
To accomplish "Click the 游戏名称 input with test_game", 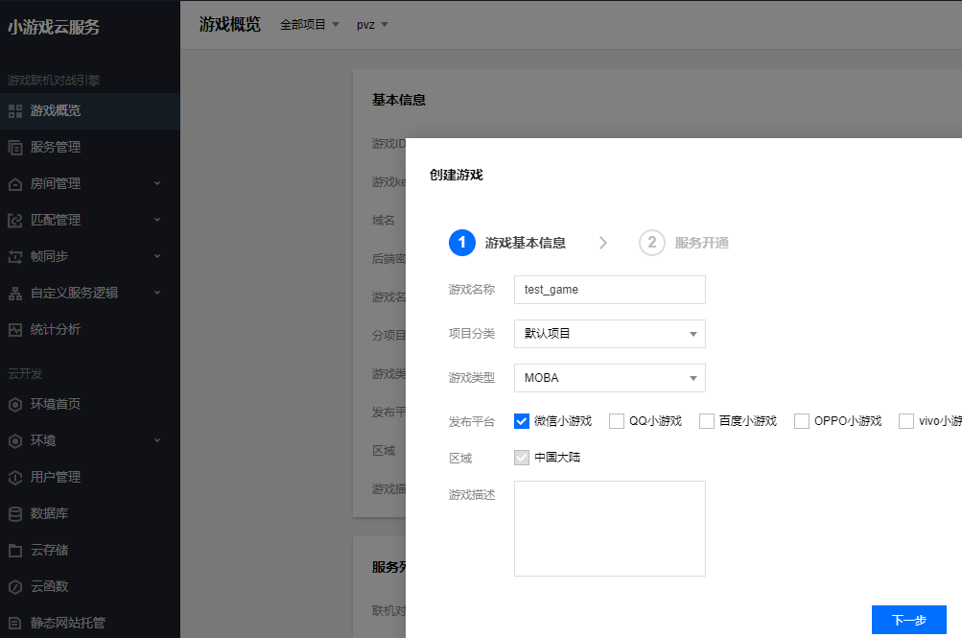I will tap(610, 290).
